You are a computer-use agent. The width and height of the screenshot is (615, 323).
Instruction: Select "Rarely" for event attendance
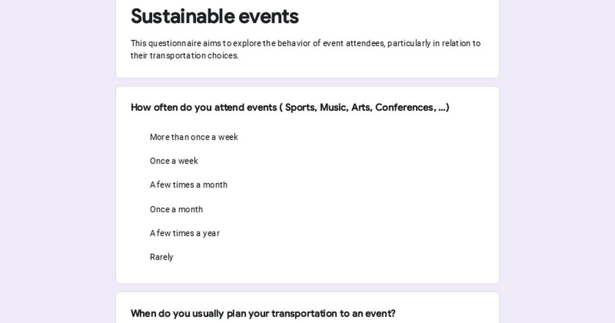tap(161, 257)
